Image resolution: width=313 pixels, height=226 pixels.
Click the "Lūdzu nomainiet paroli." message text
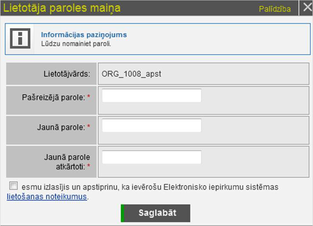coord(76,43)
